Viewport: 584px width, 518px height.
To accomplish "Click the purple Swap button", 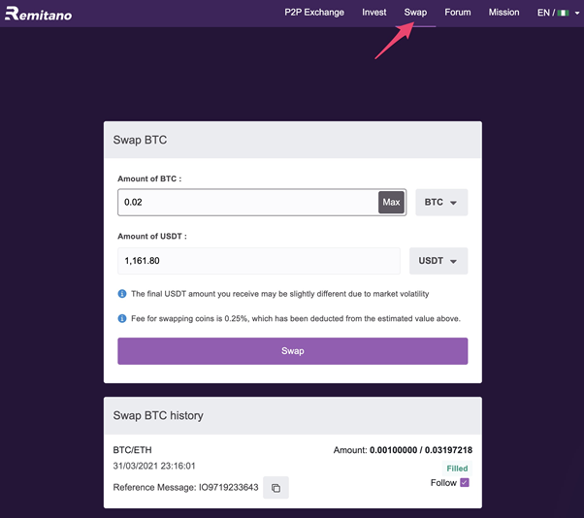I will [x=293, y=351].
